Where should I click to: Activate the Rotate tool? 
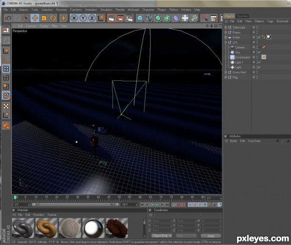[53, 18]
